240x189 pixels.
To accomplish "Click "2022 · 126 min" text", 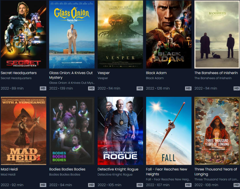I will [x=158, y=89].
